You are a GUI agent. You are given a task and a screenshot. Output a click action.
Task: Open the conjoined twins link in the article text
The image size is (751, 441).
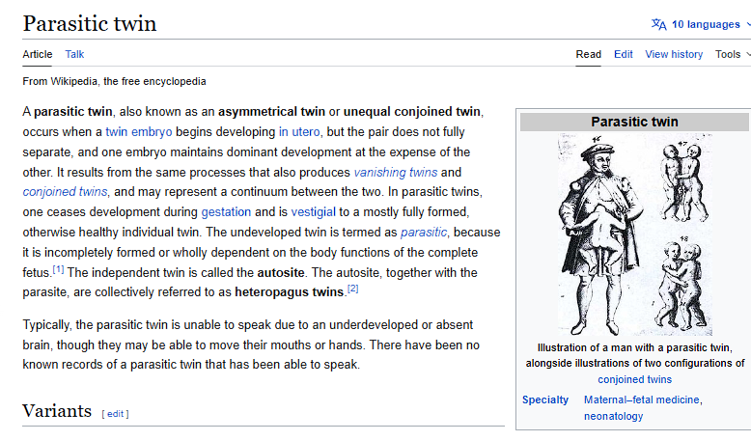coord(65,191)
